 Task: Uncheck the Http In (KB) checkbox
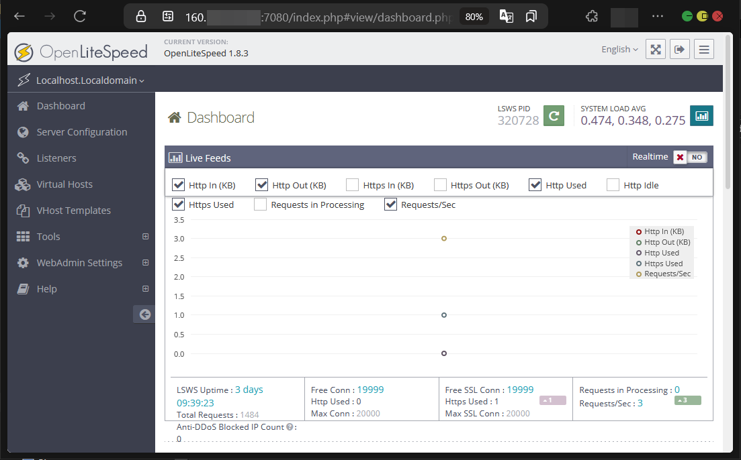click(179, 185)
